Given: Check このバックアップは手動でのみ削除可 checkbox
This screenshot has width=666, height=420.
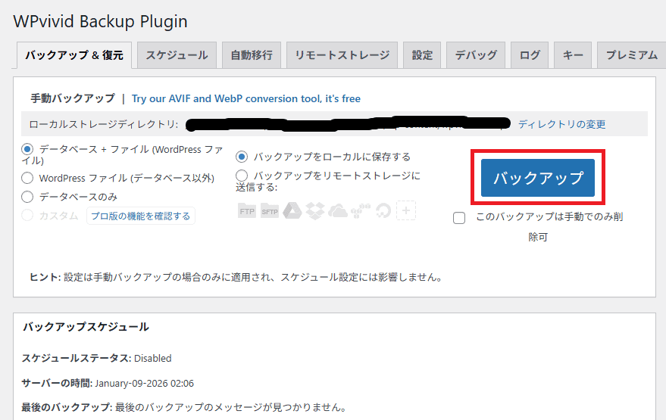Looking at the screenshot, I should 459,218.
